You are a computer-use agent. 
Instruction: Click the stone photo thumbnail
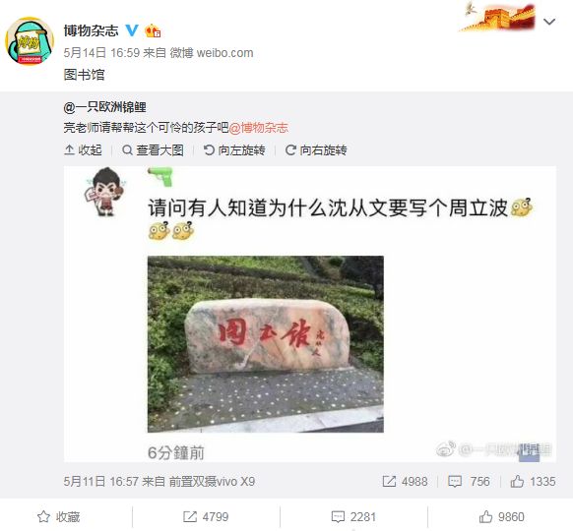pos(266,344)
